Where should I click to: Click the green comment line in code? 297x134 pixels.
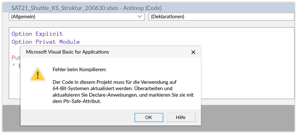[16, 66]
